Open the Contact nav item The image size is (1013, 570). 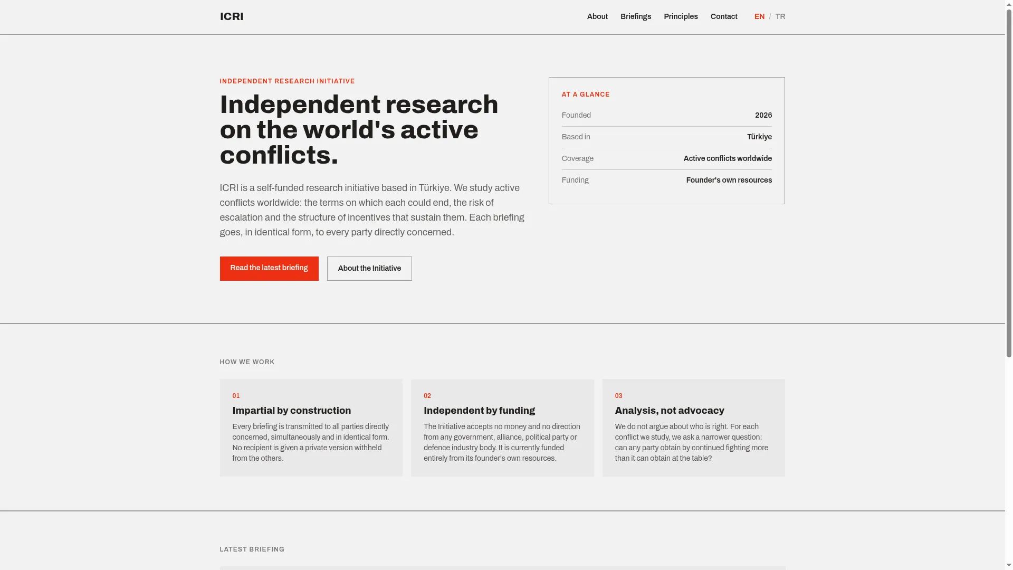pos(724,17)
